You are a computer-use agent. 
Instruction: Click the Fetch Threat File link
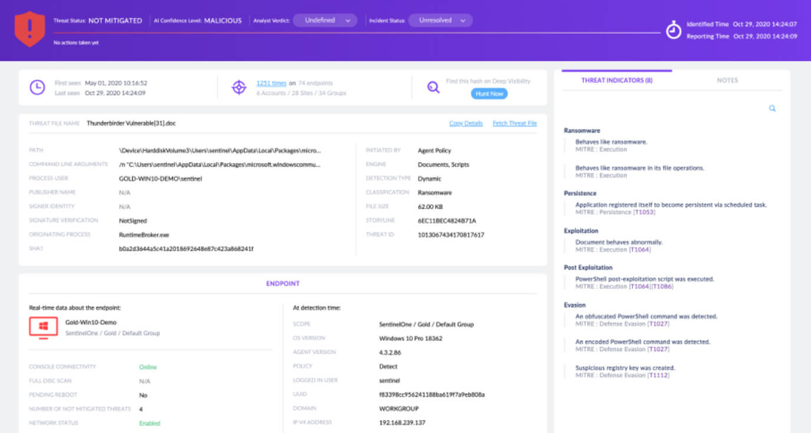[515, 123]
